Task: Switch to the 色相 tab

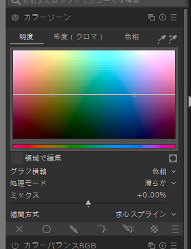Action: [132, 37]
